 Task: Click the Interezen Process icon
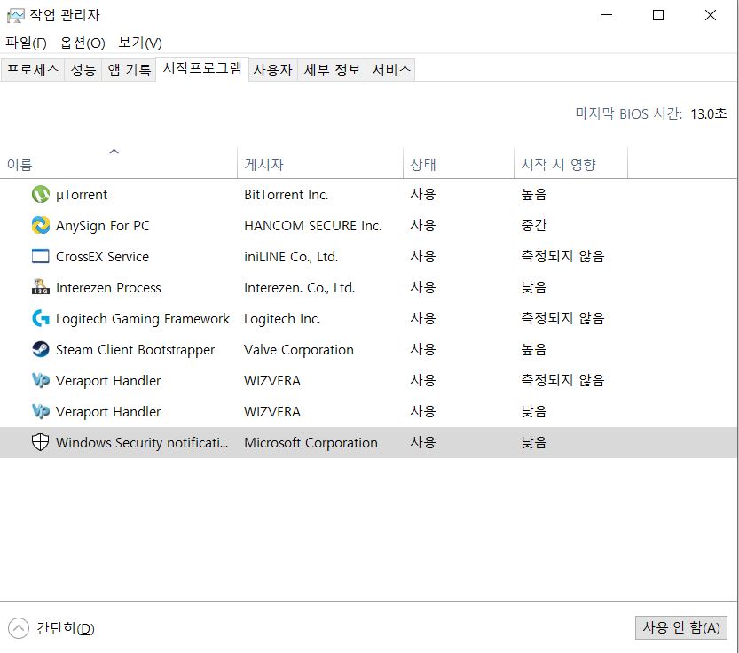pyautogui.click(x=41, y=287)
